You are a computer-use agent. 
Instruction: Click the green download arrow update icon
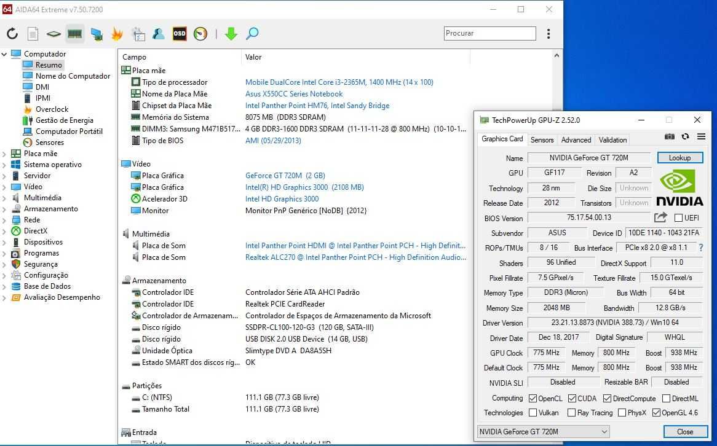(231, 33)
